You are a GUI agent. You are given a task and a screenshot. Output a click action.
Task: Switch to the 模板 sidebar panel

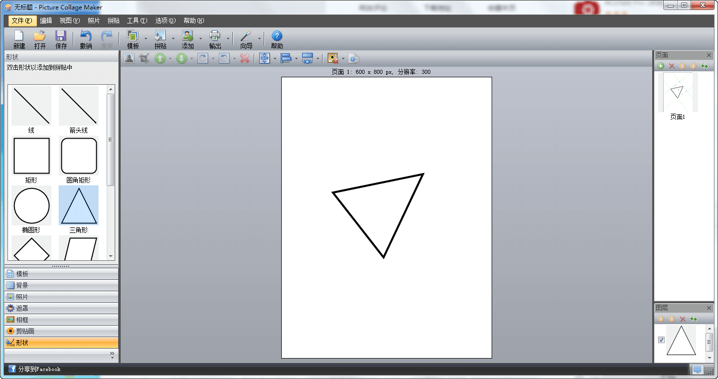tap(61, 274)
